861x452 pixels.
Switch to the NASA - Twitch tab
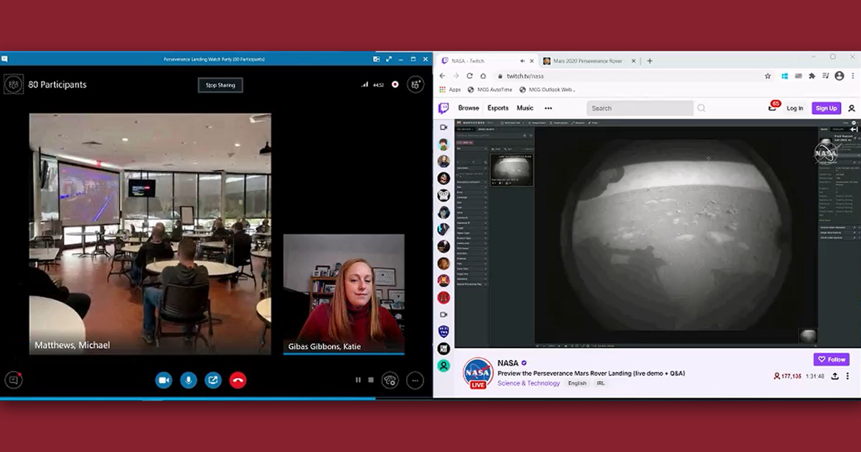click(x=487, y=61)
